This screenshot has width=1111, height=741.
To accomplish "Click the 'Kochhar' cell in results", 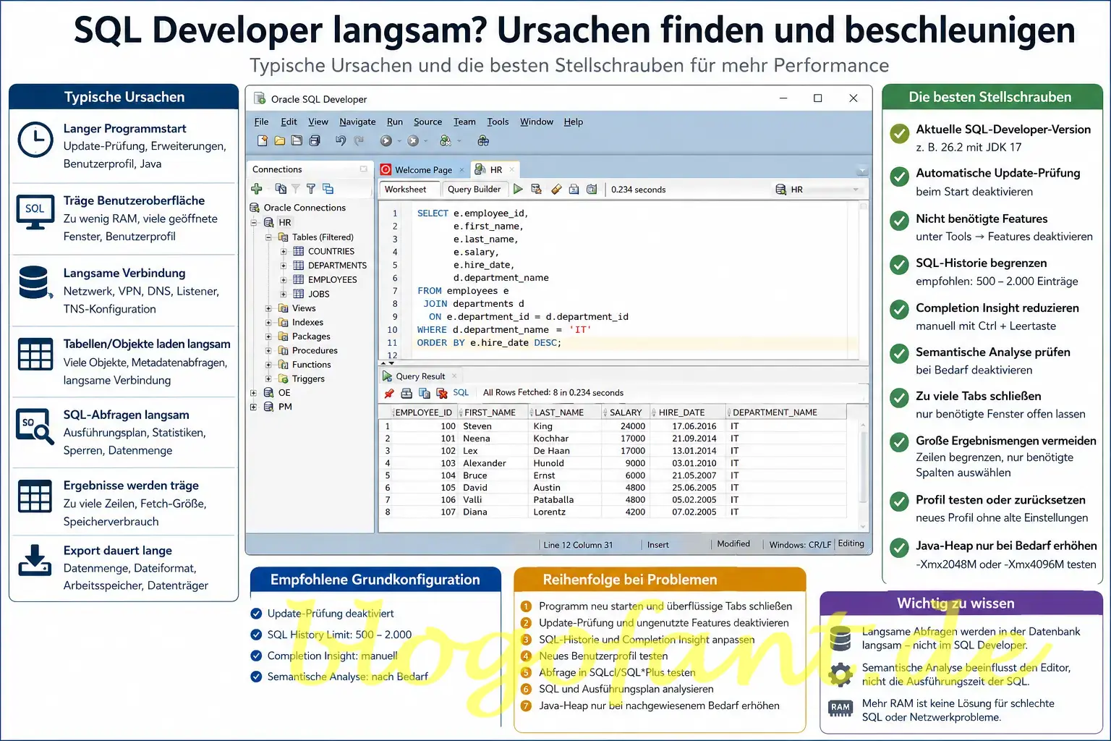I will point(551,439).
